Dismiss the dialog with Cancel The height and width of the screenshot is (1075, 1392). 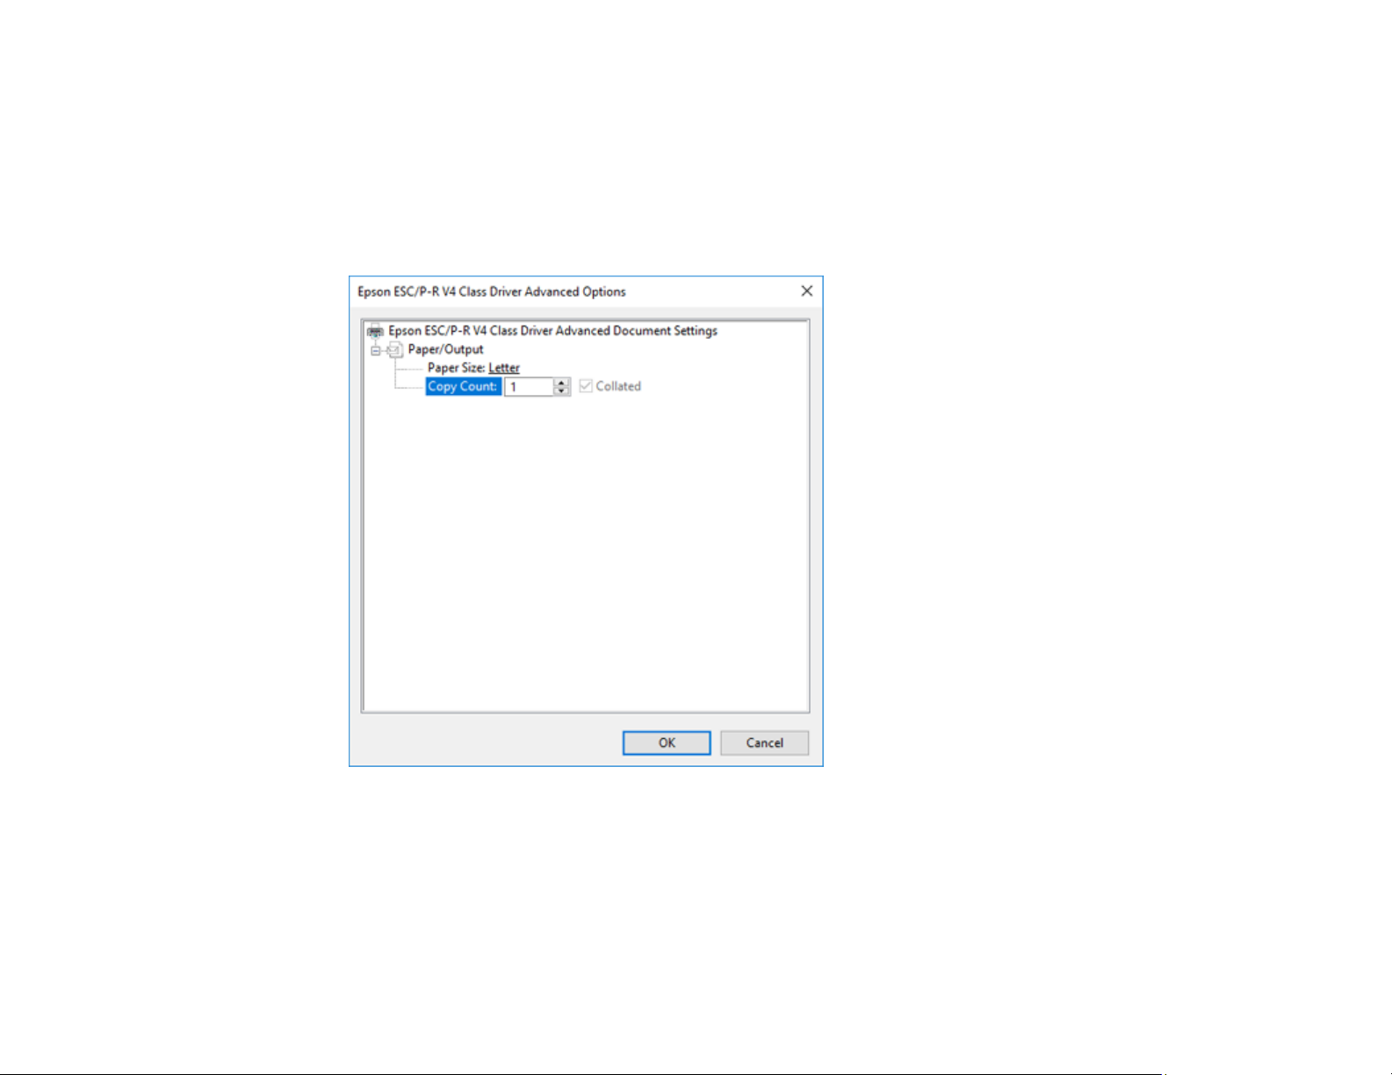pos(764,742)
